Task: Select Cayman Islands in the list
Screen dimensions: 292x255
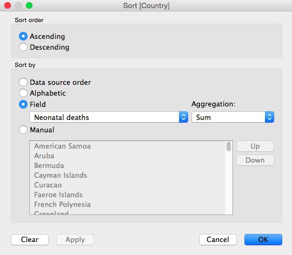Action: pos(61,175)
